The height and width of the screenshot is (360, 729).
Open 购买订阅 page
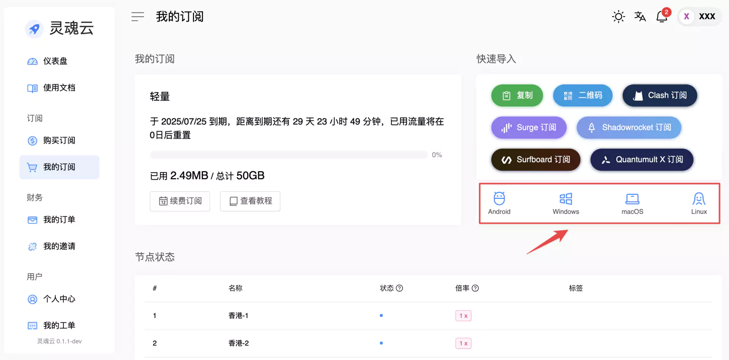point(59,141)
